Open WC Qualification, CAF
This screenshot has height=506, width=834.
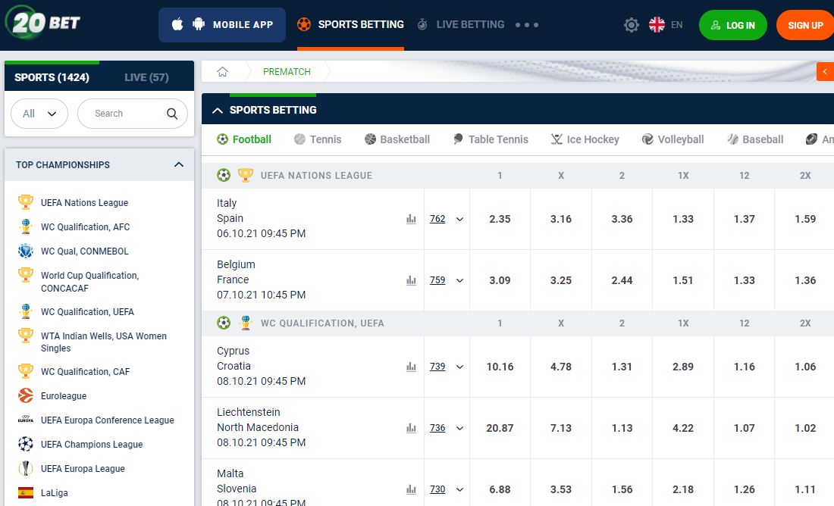85,371
